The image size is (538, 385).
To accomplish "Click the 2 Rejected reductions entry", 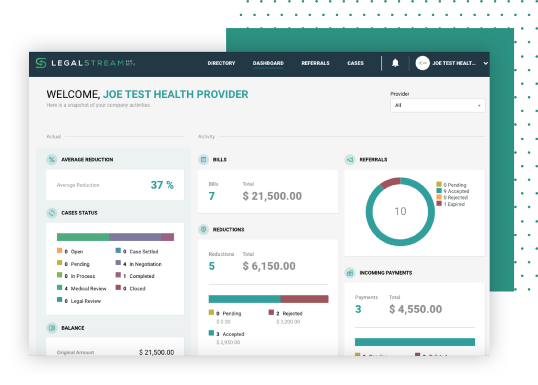I will coord(285,314).
